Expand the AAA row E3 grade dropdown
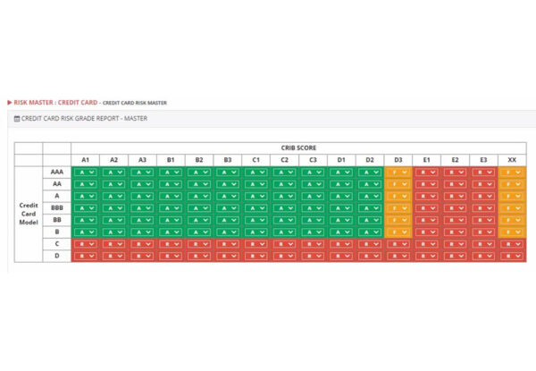 (482, 172)
